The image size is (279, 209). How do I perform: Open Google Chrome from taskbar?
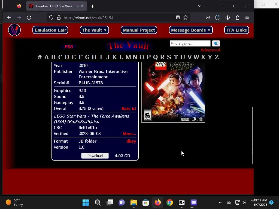(170, 202)
